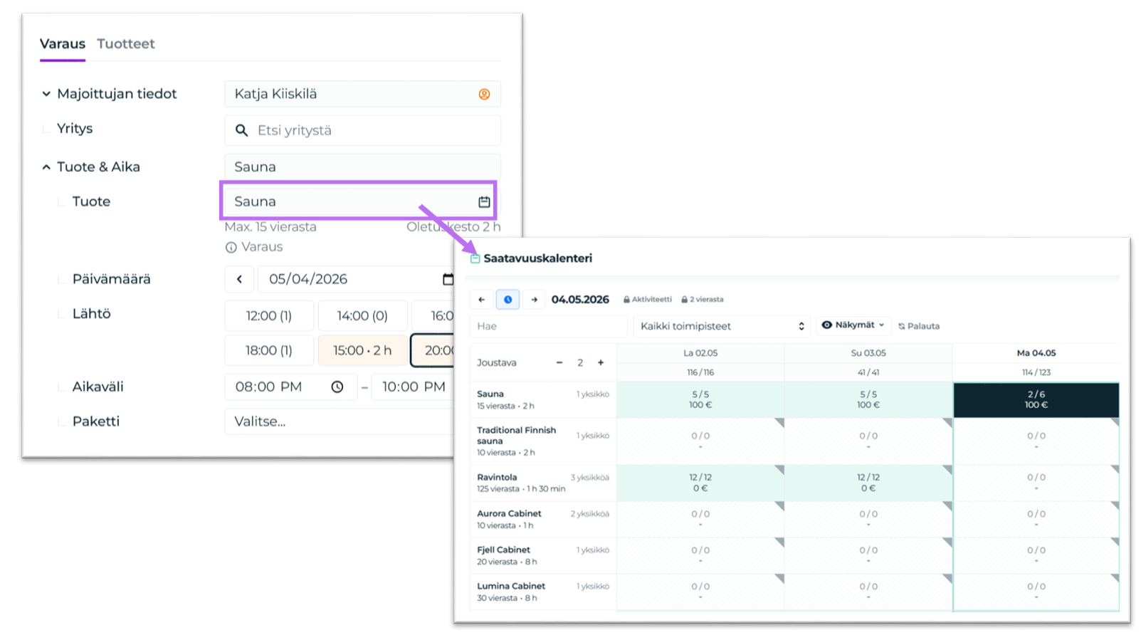The width and height of the screenshot is (1141, 635).
Task: Click the blue clock button in calendar toolbar
Action: tap(508, 300)
